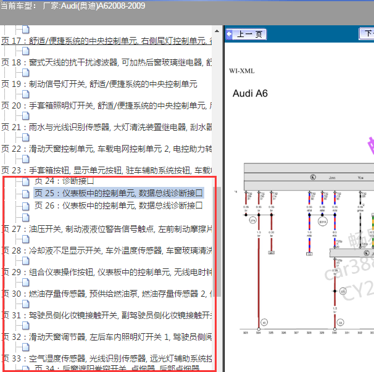Open tree item 页 27 油压开关
The width and height of the screenshot is (374, 372).
click(106, 229)
